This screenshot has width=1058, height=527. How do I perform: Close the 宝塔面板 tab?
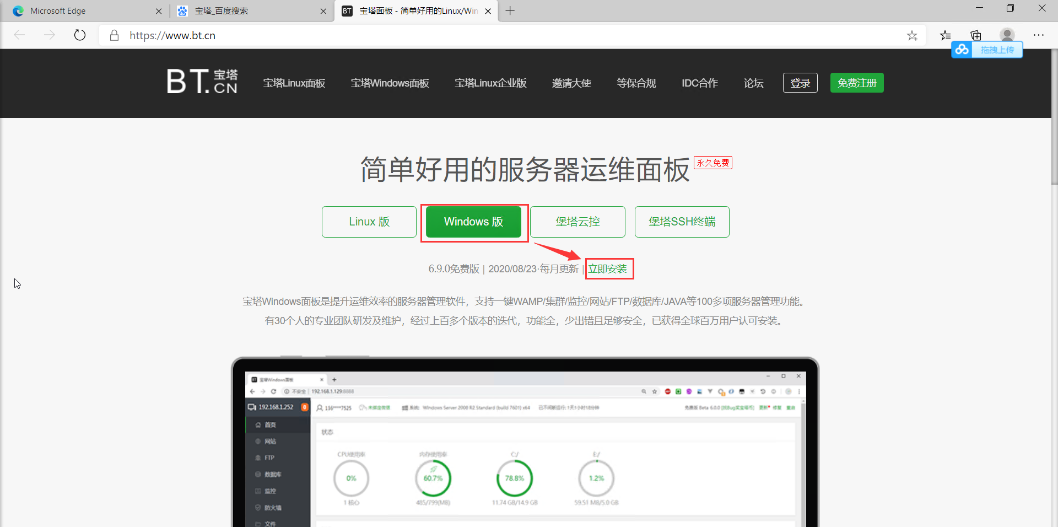tap(488, 11)
